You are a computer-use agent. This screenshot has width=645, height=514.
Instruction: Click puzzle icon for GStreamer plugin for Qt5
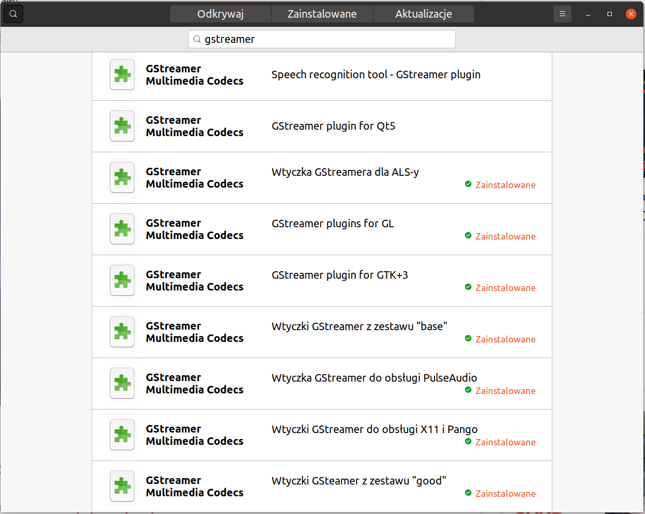(122, 126)
